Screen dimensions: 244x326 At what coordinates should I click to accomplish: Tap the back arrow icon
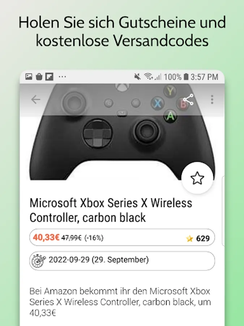35,100
